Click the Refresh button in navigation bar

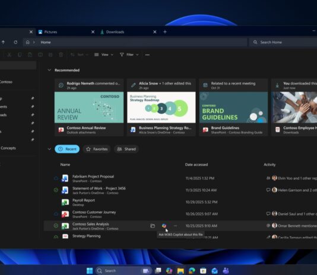pyautogui.click(x=15, y=42)
